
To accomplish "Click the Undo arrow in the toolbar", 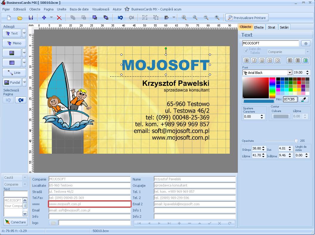I will coord(120,18).
